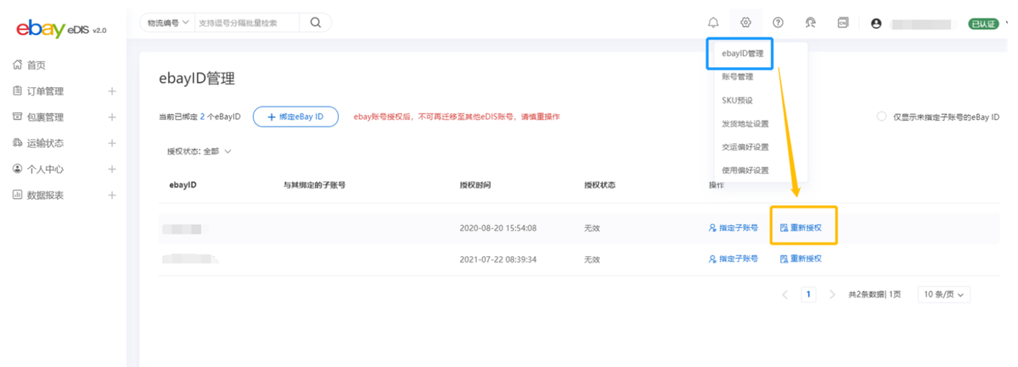Expand 运输状态 with its plus sign
This screenshot has height=367, width=1018.
click(x=112, y=143)
